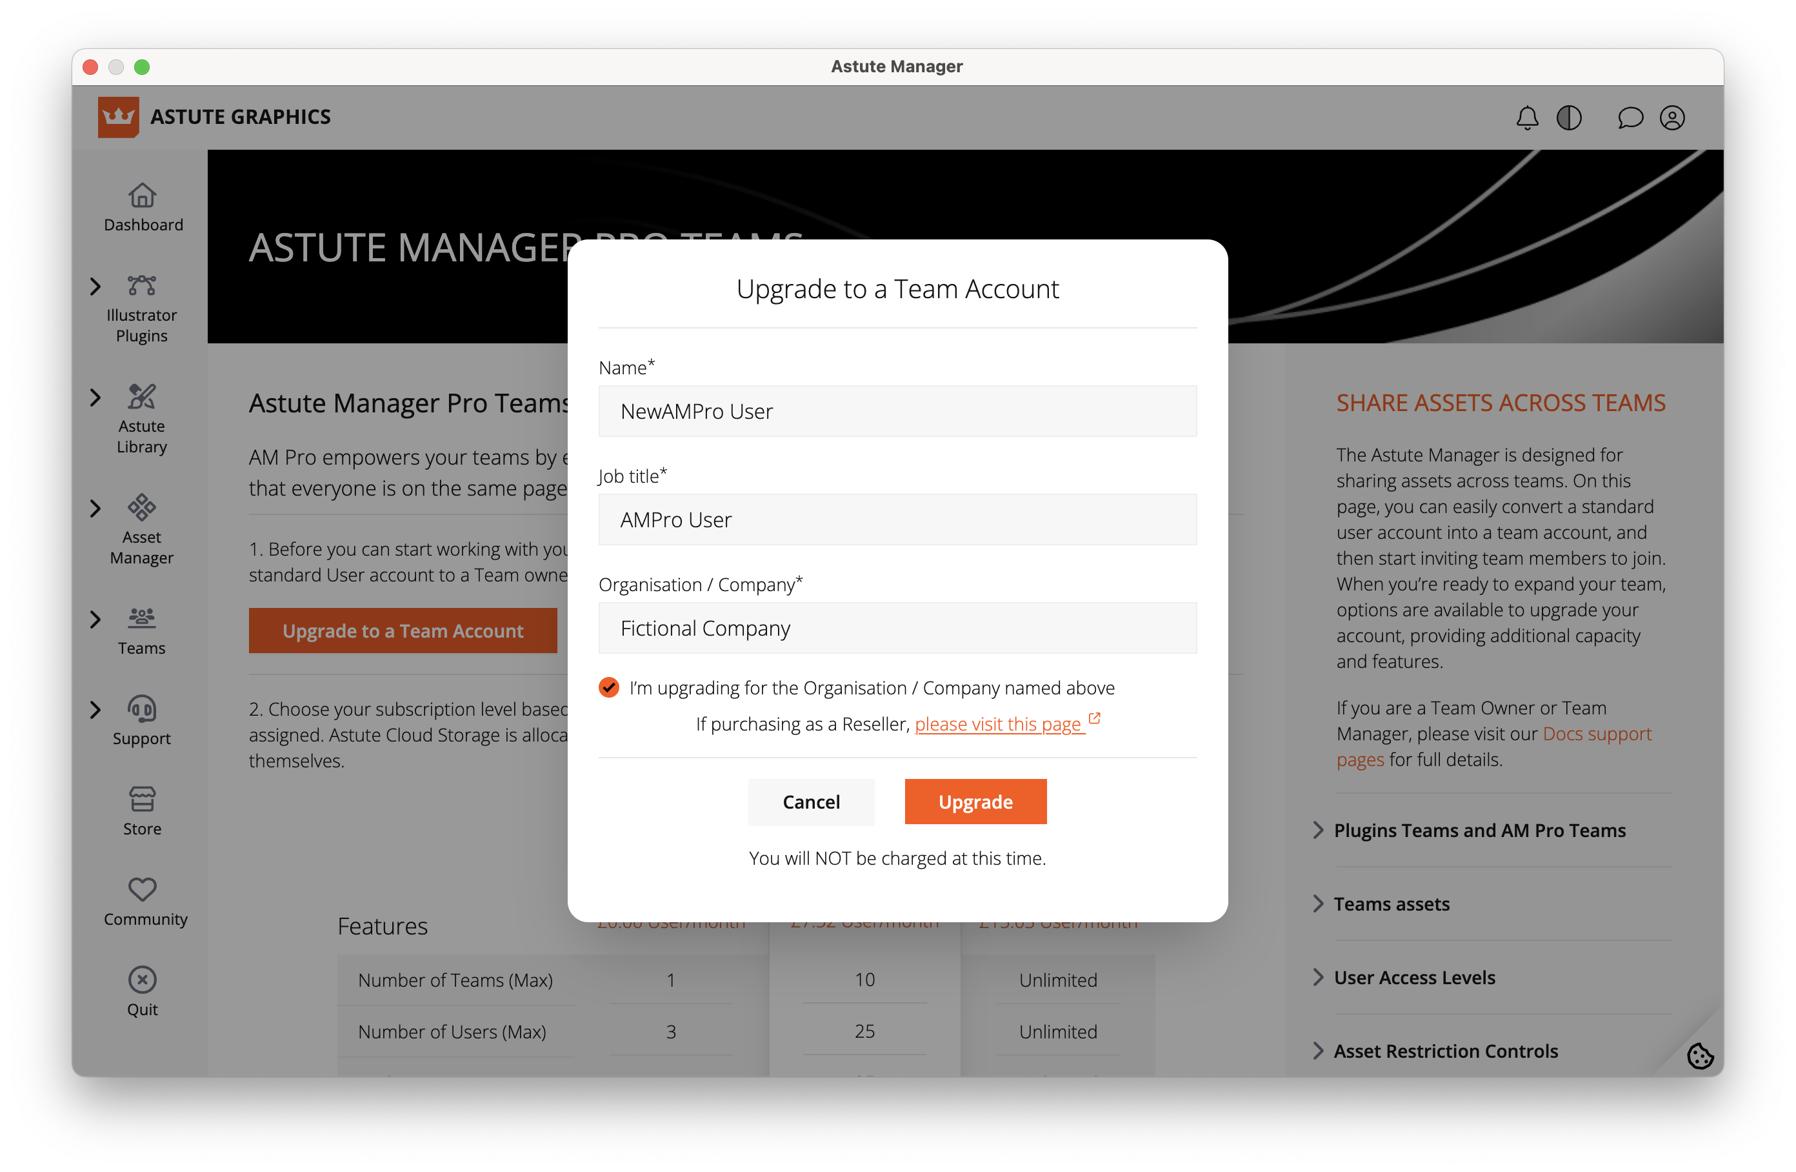The image size is (1796, 1172).
Task: Uncheck the upgrading for Organisation checkbox
Action: click(609, 687)
